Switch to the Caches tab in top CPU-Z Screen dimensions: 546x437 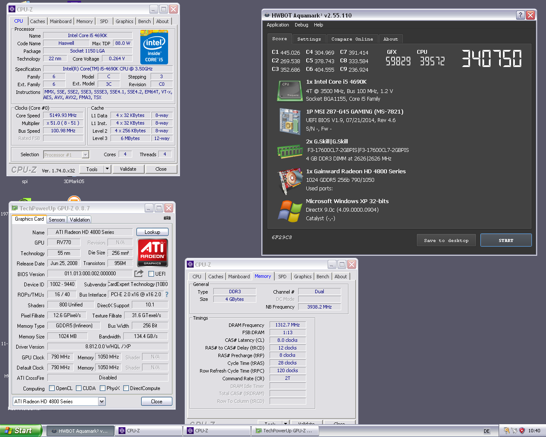[37, 21]
